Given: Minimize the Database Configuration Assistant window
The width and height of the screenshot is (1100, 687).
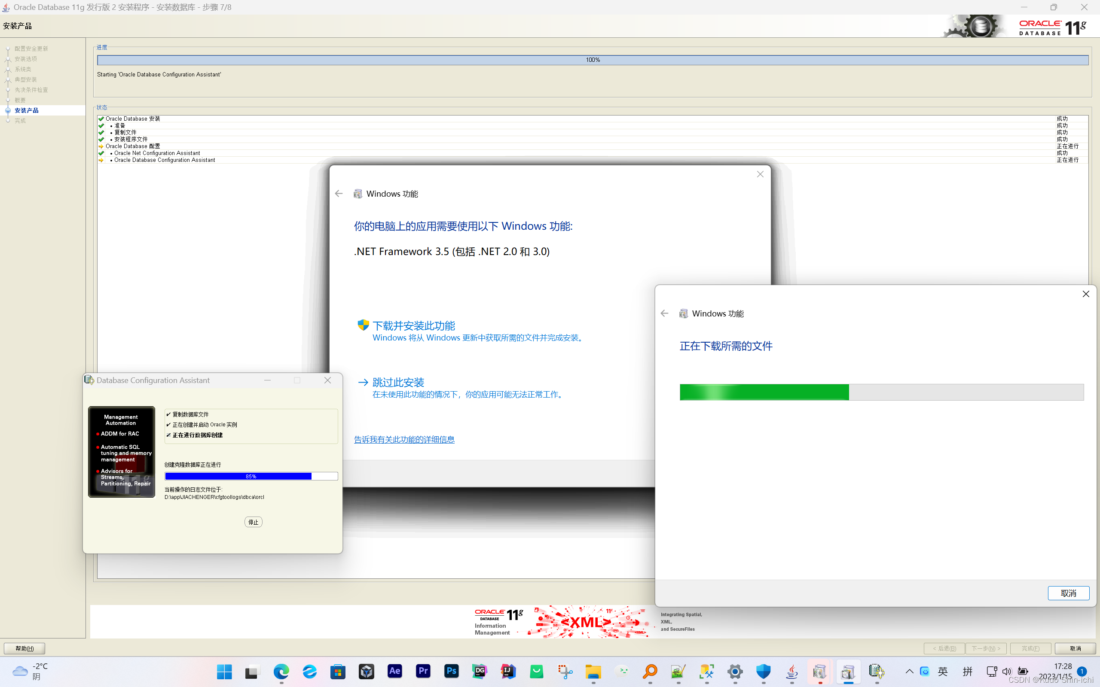Looking at the screenshot, I should tap(267, 380).
